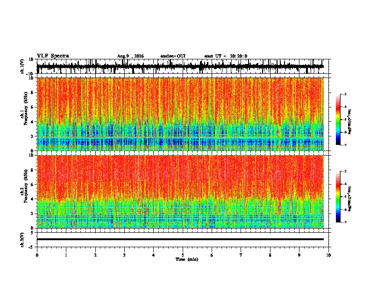Screen dimensions: 370x286
Task: Click time axis tick label "3"
Action: [124, 255]
